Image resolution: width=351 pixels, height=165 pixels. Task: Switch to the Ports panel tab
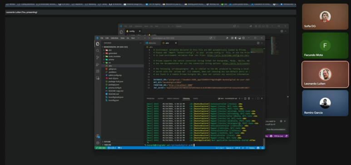click(x=195, y=99)
